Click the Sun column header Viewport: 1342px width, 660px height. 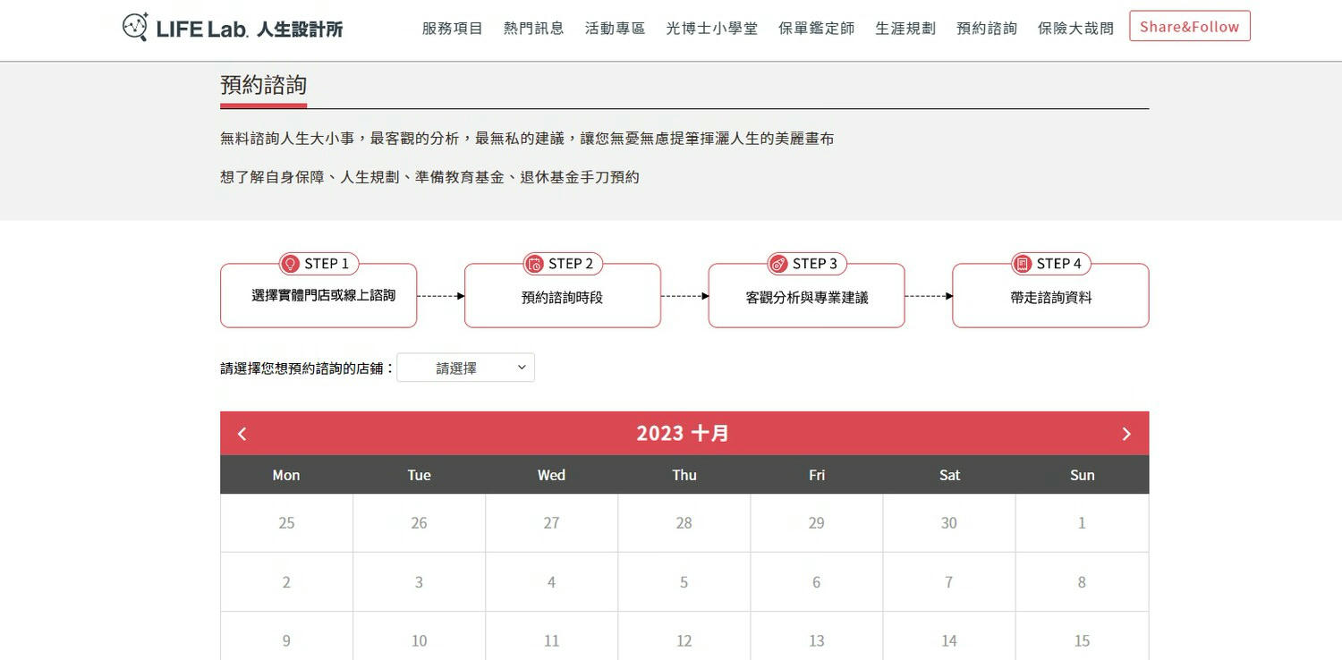coord(1083,475)
